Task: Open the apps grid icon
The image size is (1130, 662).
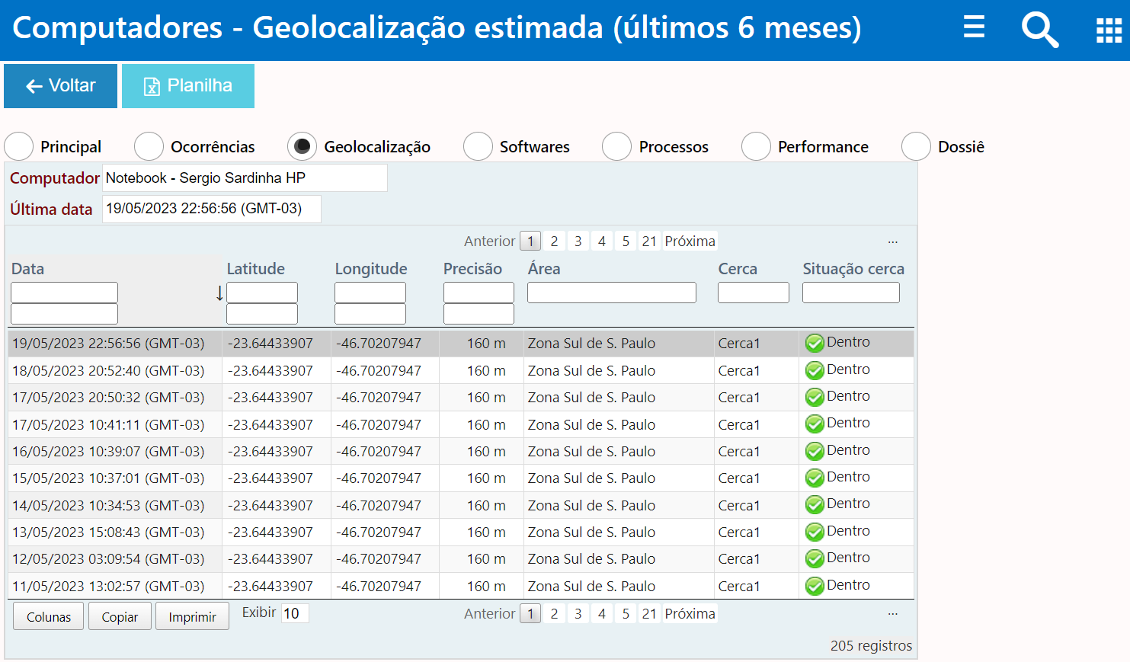Action: pyautogui.click(x=1108, y=30)
